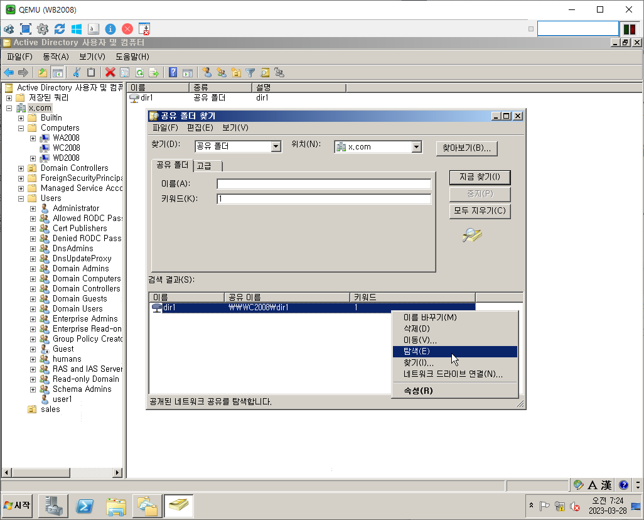Screen dimensions: 644x520
Task: Expand the Builtin folder node
Action: pos(21,118)
